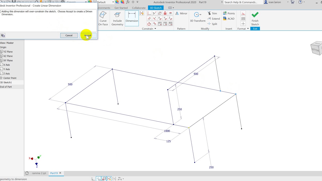Toggle the Ortho Mode status bar button
Image resolution: width=322 pixels, height=181 pixels.
pos(93,179)
